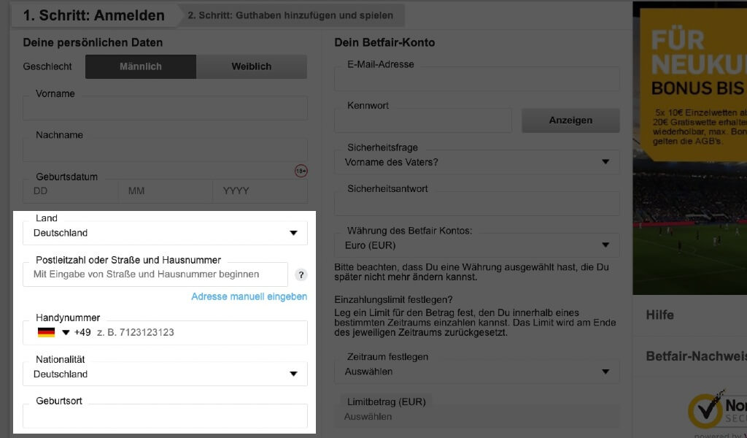Click the Geburtsort input field
Viewport: 747px width, 438px height.
click(x=165, y=415)
